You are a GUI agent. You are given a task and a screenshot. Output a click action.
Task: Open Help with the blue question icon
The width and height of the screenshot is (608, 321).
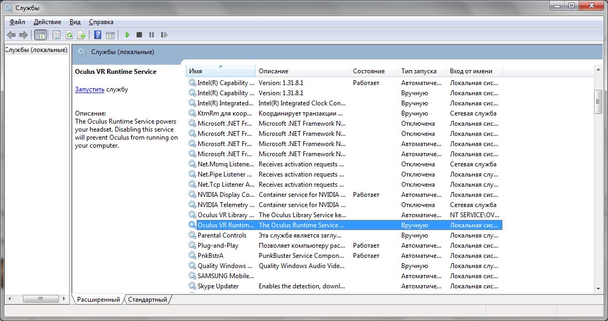[97, 35]
